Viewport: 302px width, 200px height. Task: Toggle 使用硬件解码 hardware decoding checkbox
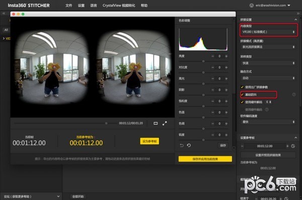tap(242, 102)
